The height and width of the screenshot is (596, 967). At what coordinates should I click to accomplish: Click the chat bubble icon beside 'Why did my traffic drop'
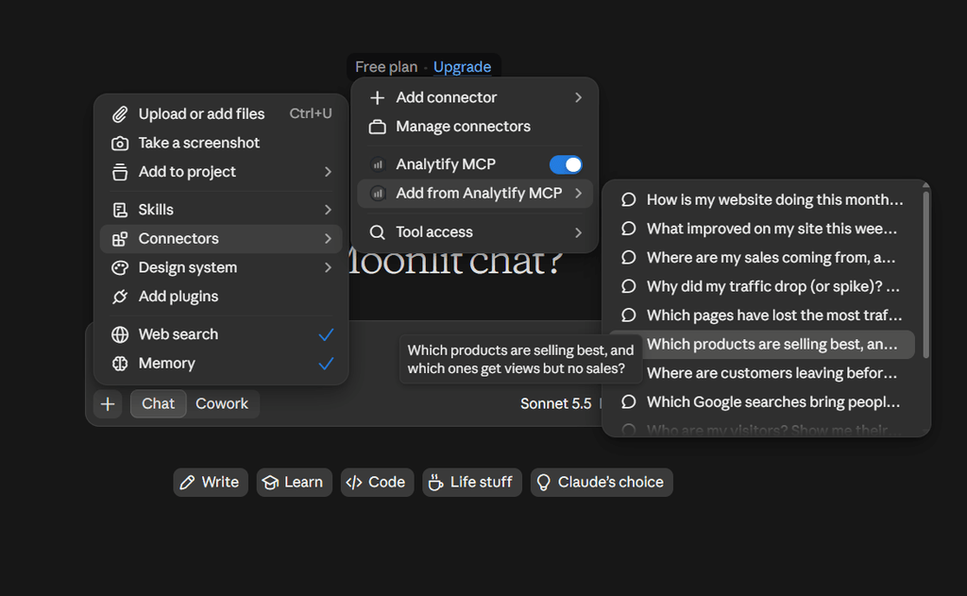[628, 286]
